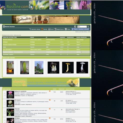The width and height of the screenshot is (123, 123).
Task: Click the home icon beside Seznam forumov
Action: [x=4, y=26]
